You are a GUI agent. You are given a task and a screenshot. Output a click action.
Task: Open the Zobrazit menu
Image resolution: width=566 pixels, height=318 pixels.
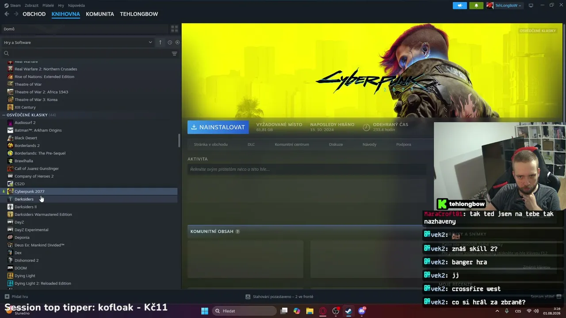point(31,5)
